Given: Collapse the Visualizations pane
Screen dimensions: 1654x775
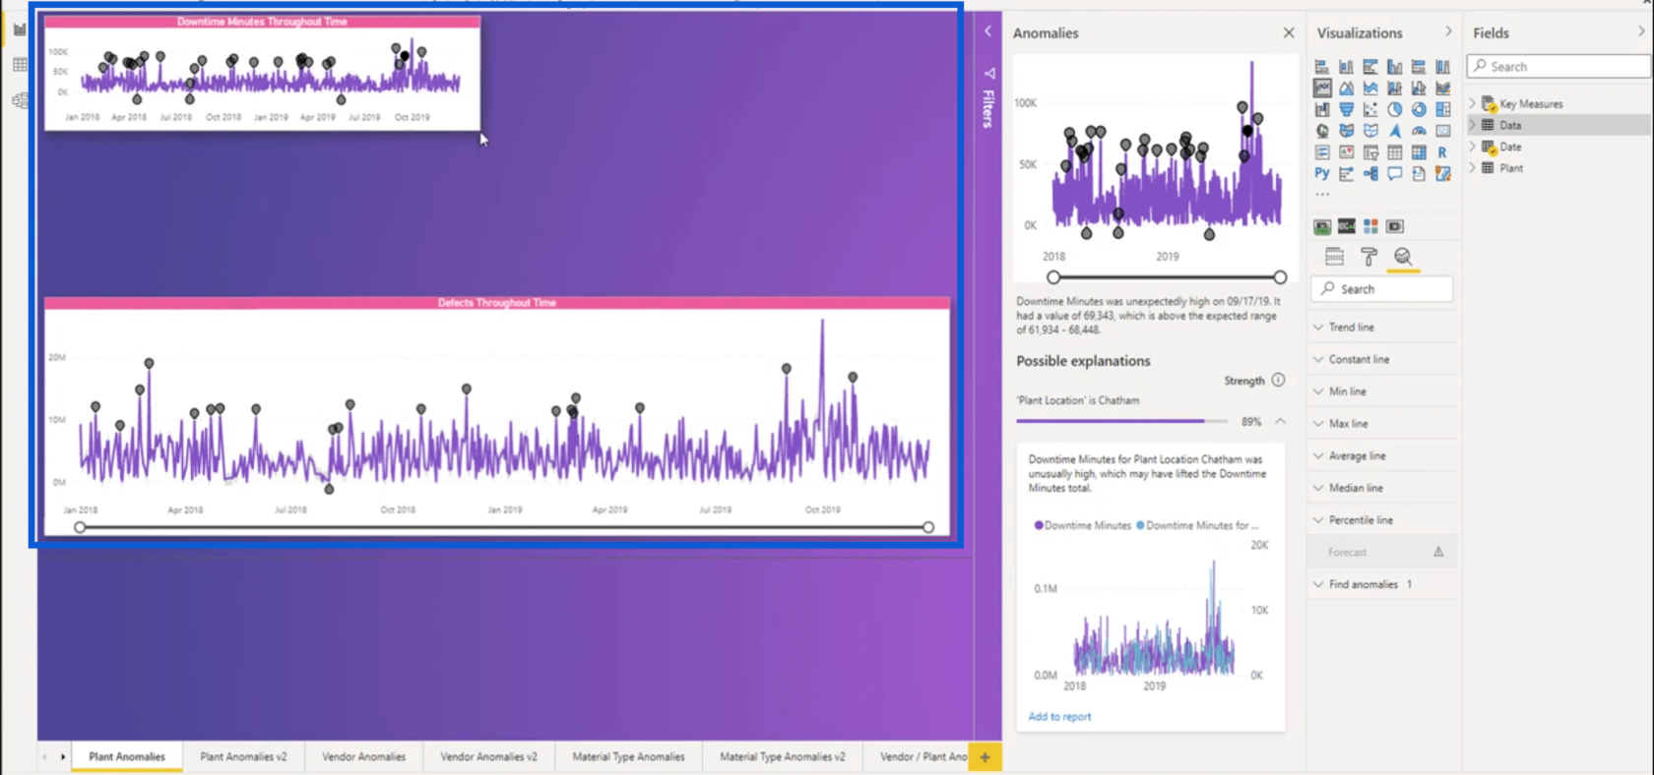Looking at the screenshot, I should coord(1447,31).
